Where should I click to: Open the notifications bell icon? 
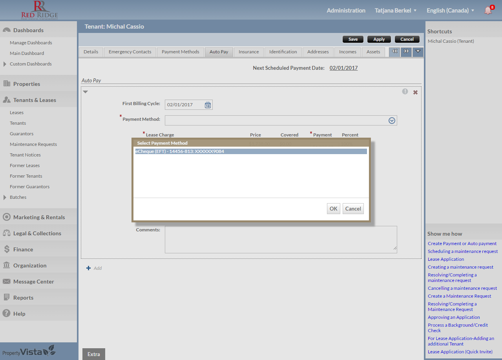[x=488, y=10]
